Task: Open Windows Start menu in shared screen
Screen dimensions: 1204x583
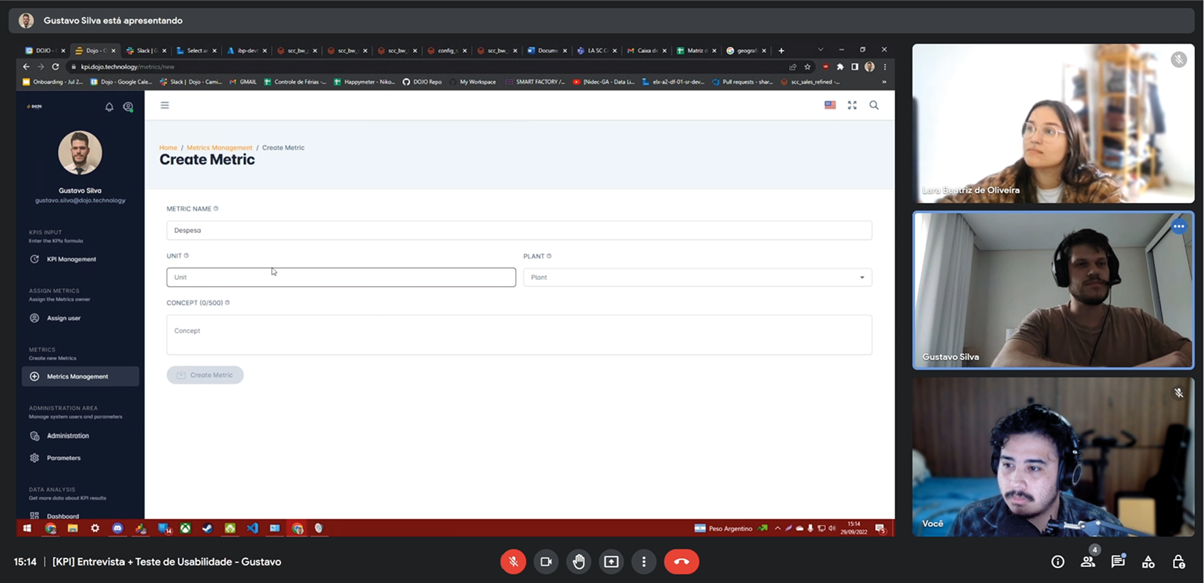Action: [27, 529]
